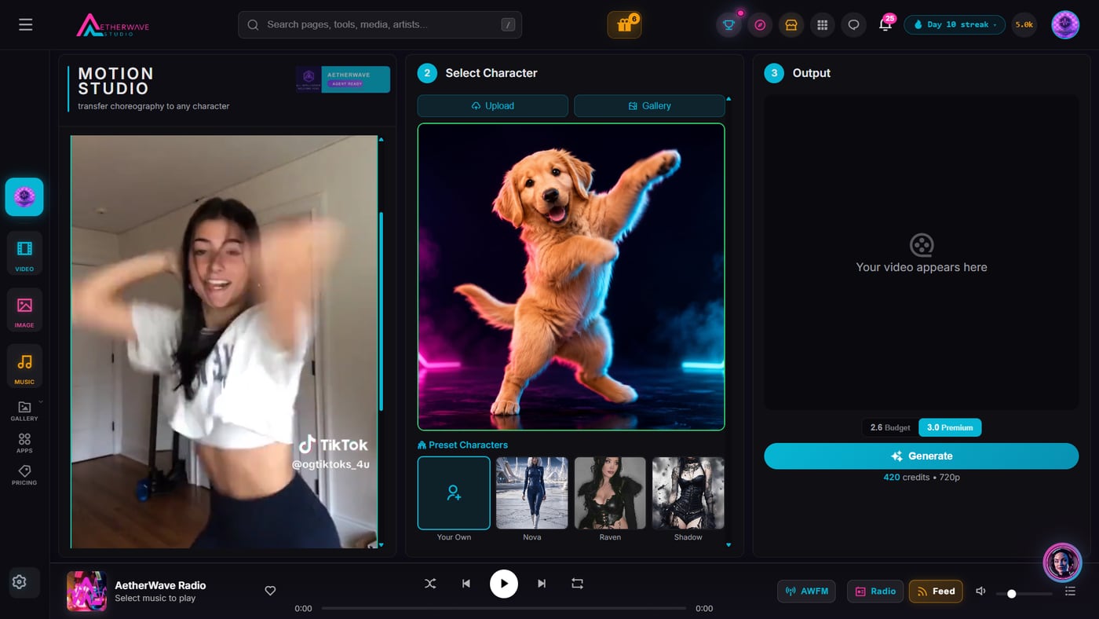Open the settings gear icon

pos(20,582)
